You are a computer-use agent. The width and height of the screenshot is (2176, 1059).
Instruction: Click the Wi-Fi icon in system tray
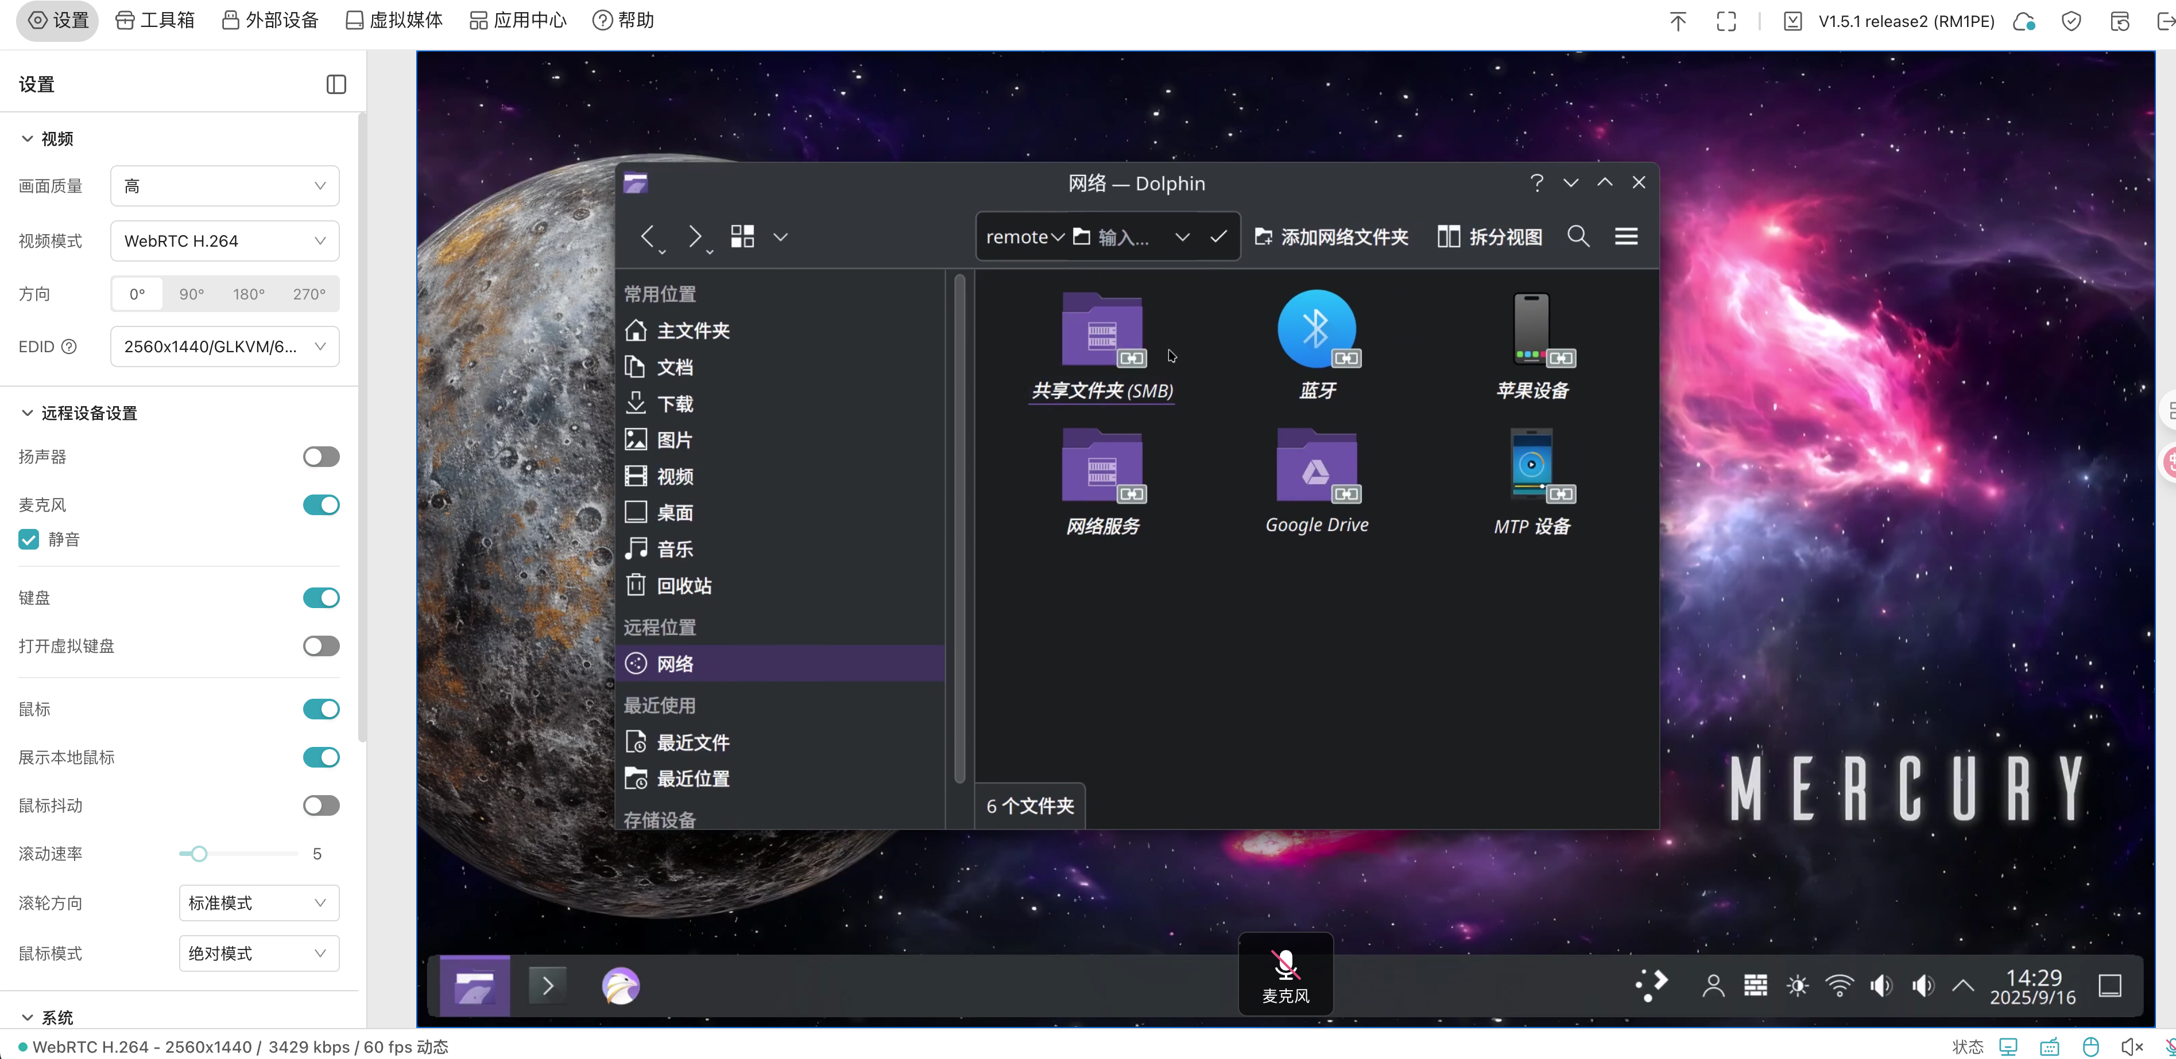click(x=1839, y=986)
